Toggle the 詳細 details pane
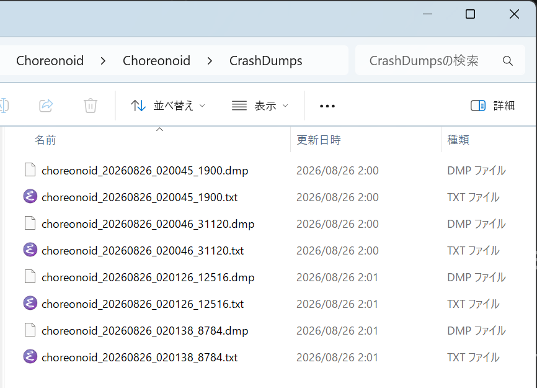Screen dimensions: 537x388 tap(492, 106)
